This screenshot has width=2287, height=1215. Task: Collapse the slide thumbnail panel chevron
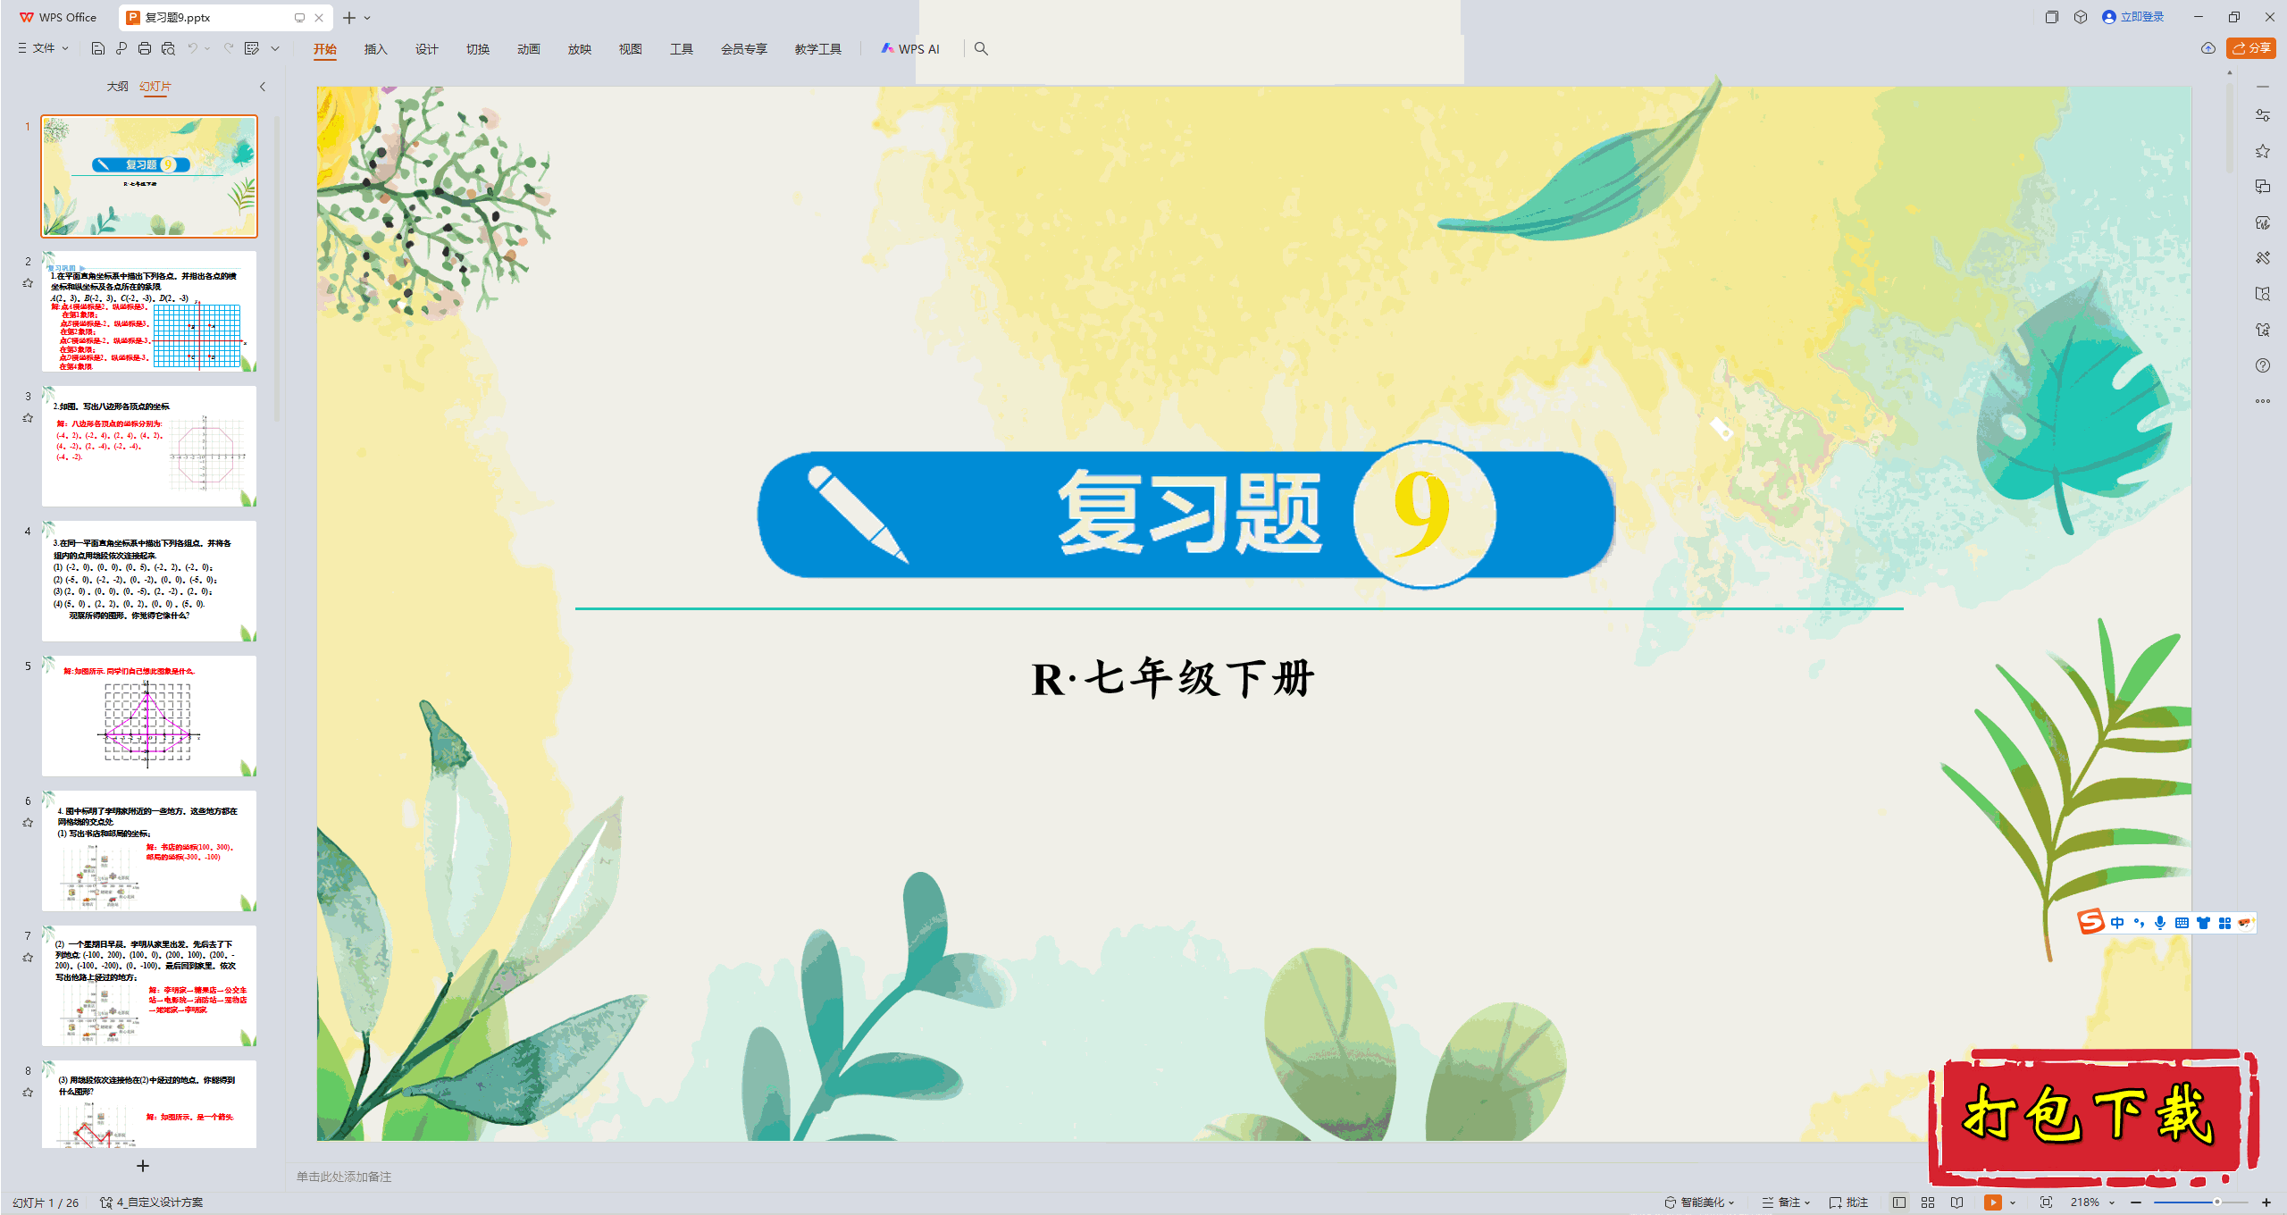pyautogui.click(x=263, y=87)
